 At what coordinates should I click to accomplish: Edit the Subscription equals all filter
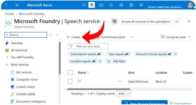pyautogui.click(x=85, y=54)
